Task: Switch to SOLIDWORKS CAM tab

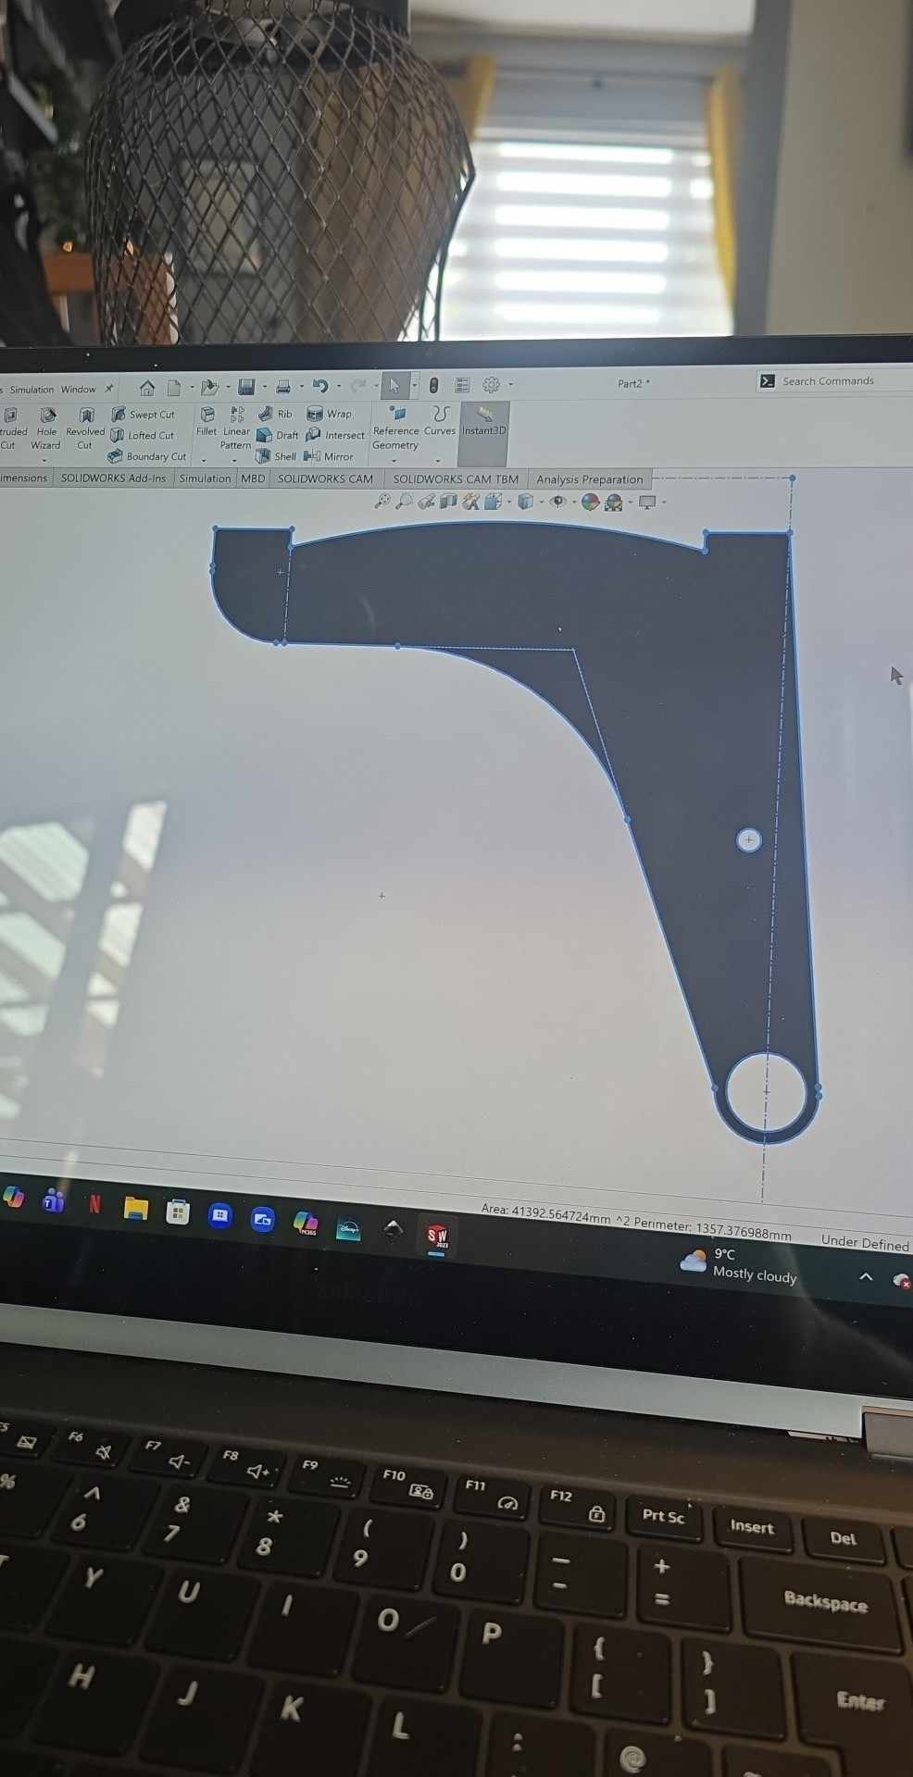Action: click(x=325, y=478)
